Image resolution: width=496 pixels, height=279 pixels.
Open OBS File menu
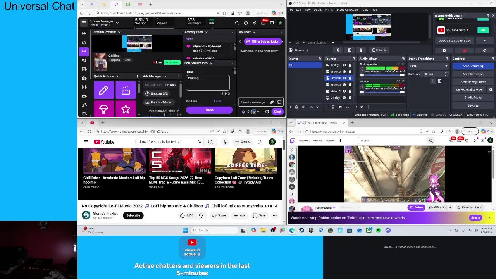pos(291,10)
